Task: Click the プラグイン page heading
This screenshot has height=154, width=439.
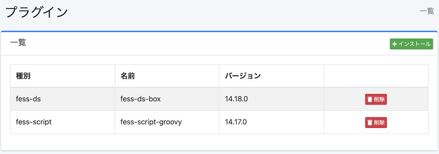Action: (x=37, y=13)
